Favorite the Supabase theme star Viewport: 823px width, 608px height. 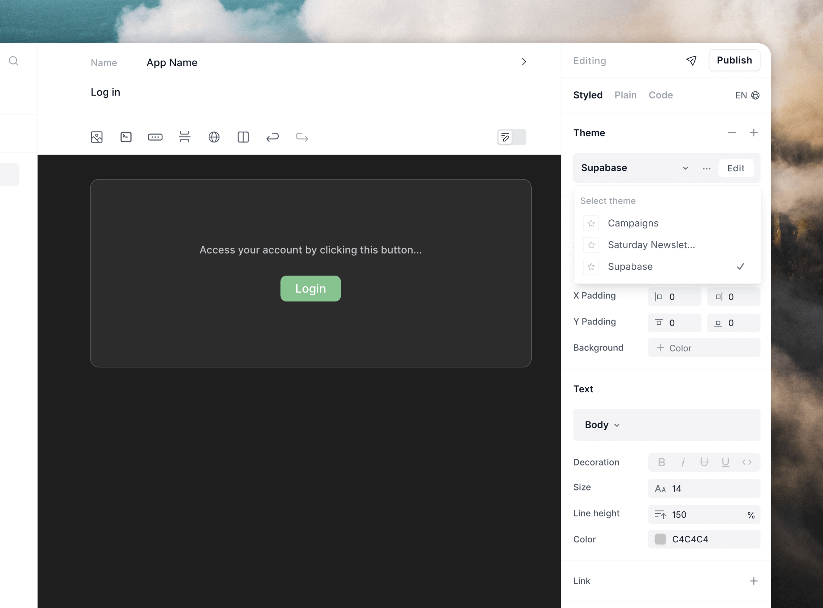tap(591, 267)
